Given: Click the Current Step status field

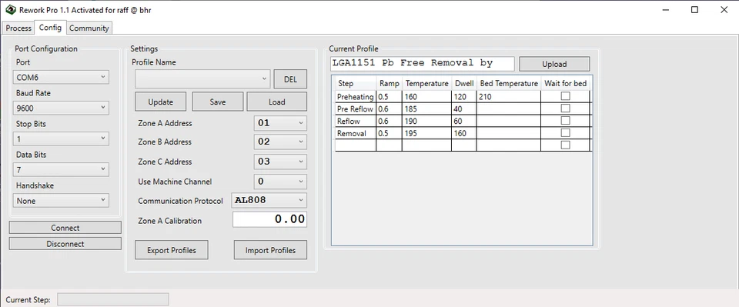Looking at the screenshot, I should click(113, 299).
